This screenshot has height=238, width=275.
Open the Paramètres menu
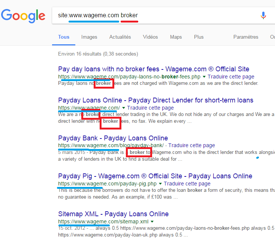coord(246,37)
